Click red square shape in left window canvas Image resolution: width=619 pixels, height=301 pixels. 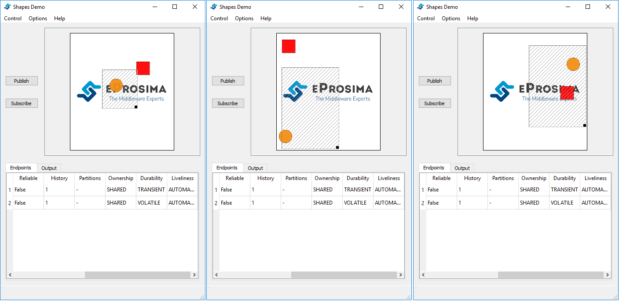pyautogui.click(x=143, y=68)
